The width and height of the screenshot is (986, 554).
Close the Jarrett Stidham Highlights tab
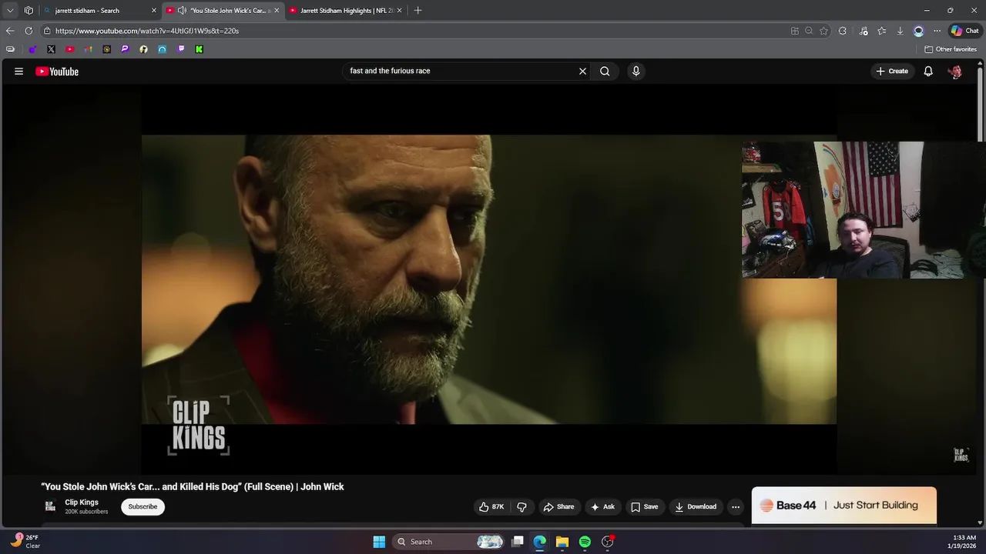tap(399, 11)
